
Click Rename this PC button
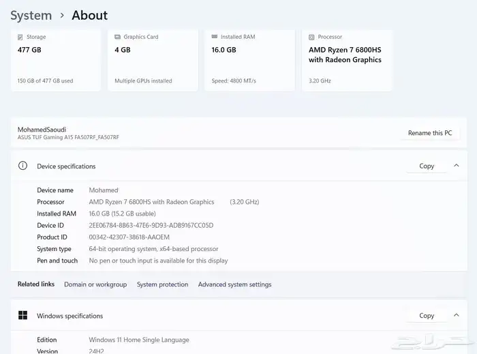click(x=429, y=133)
